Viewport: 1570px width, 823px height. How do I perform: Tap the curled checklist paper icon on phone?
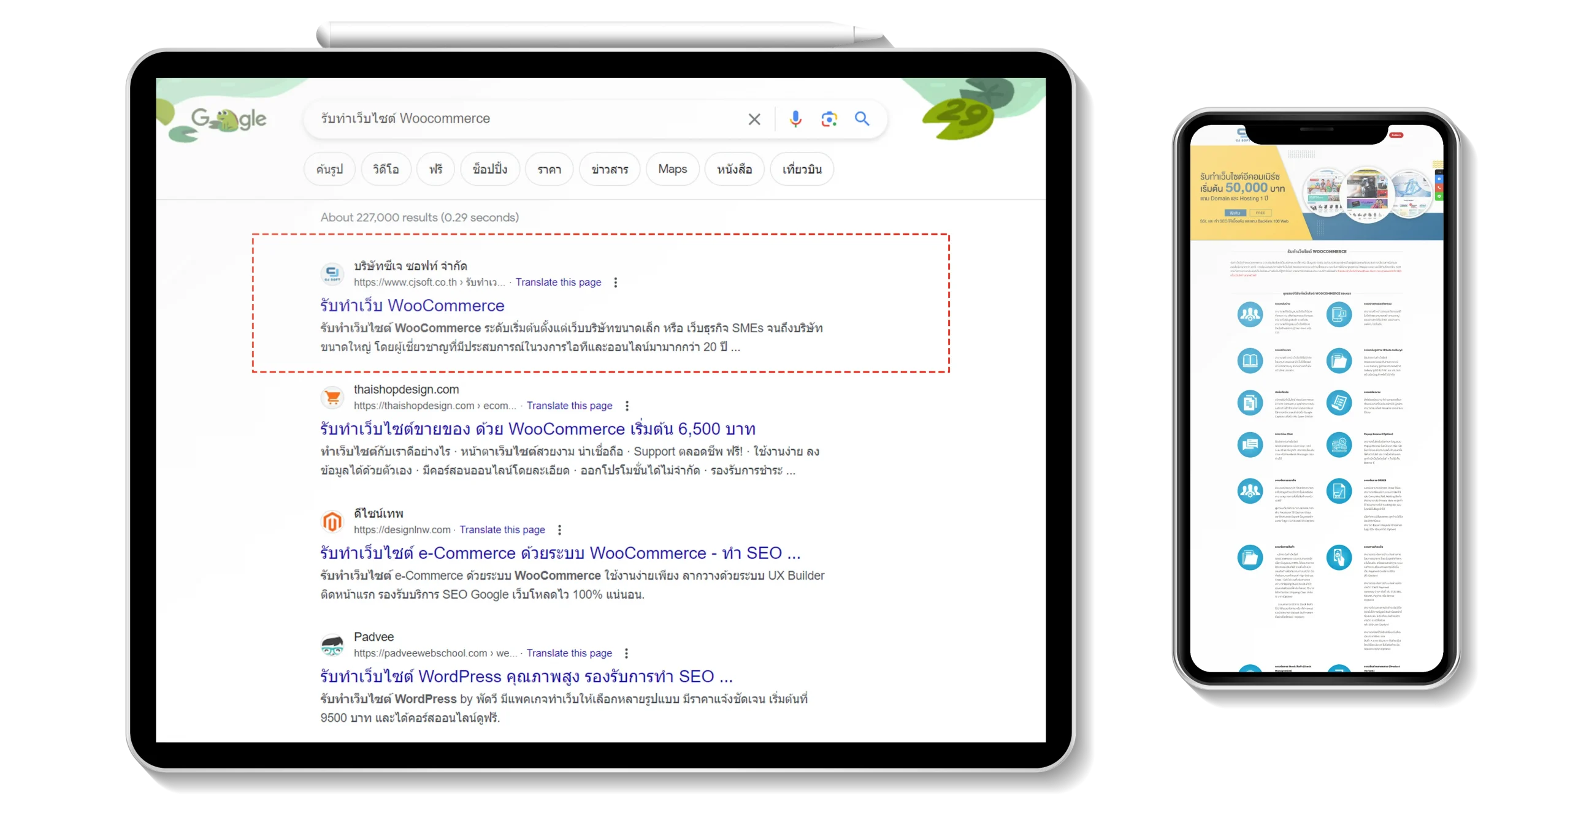coord(1339,403)
